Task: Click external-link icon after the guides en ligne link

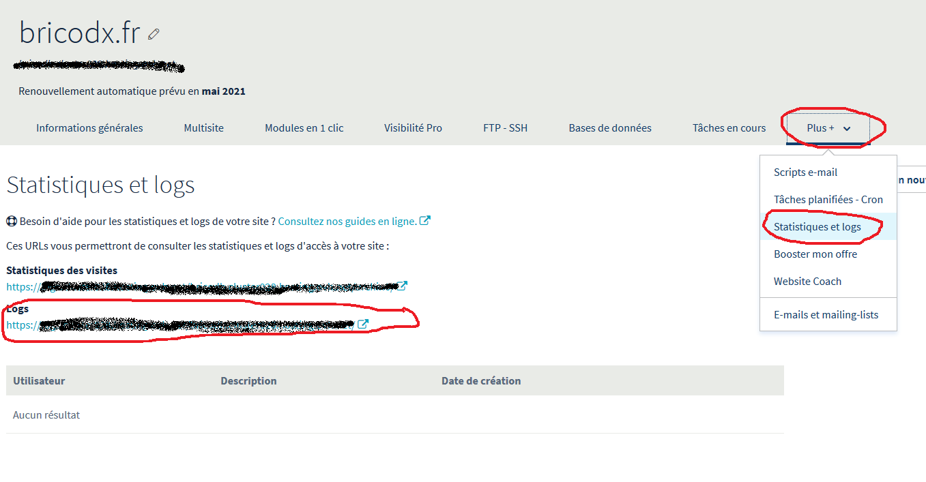Action: [425, 221]
